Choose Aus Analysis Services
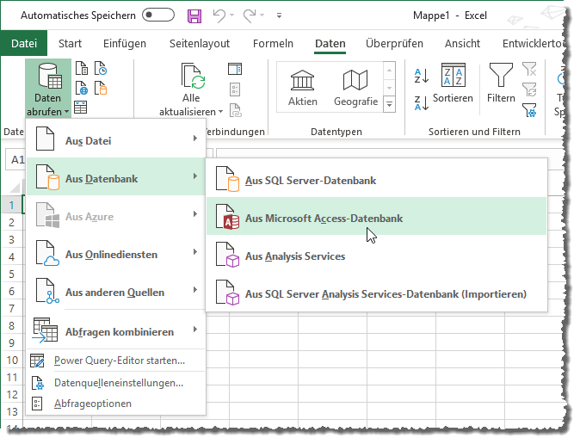 tap(377, 254)
